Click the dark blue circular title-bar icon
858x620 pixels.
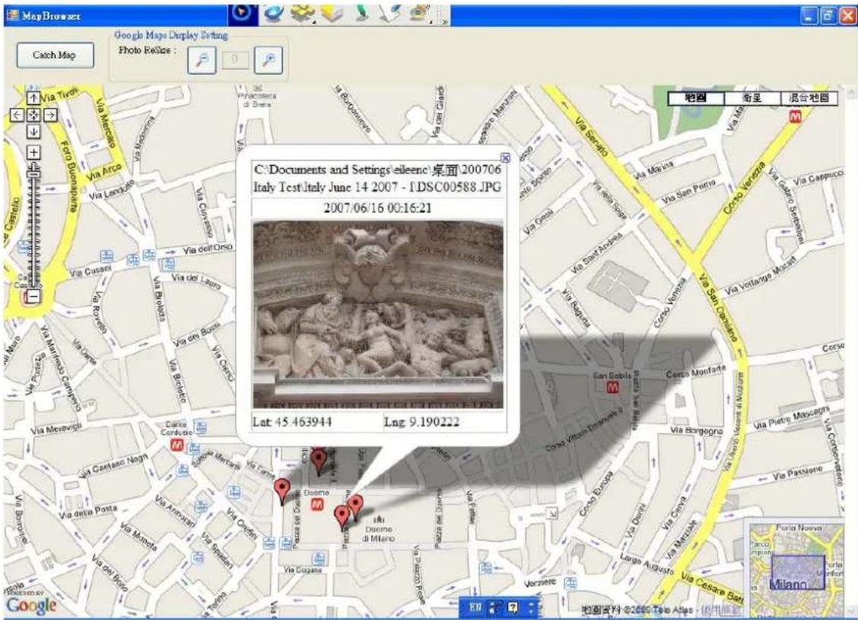[x=243, y=13]
